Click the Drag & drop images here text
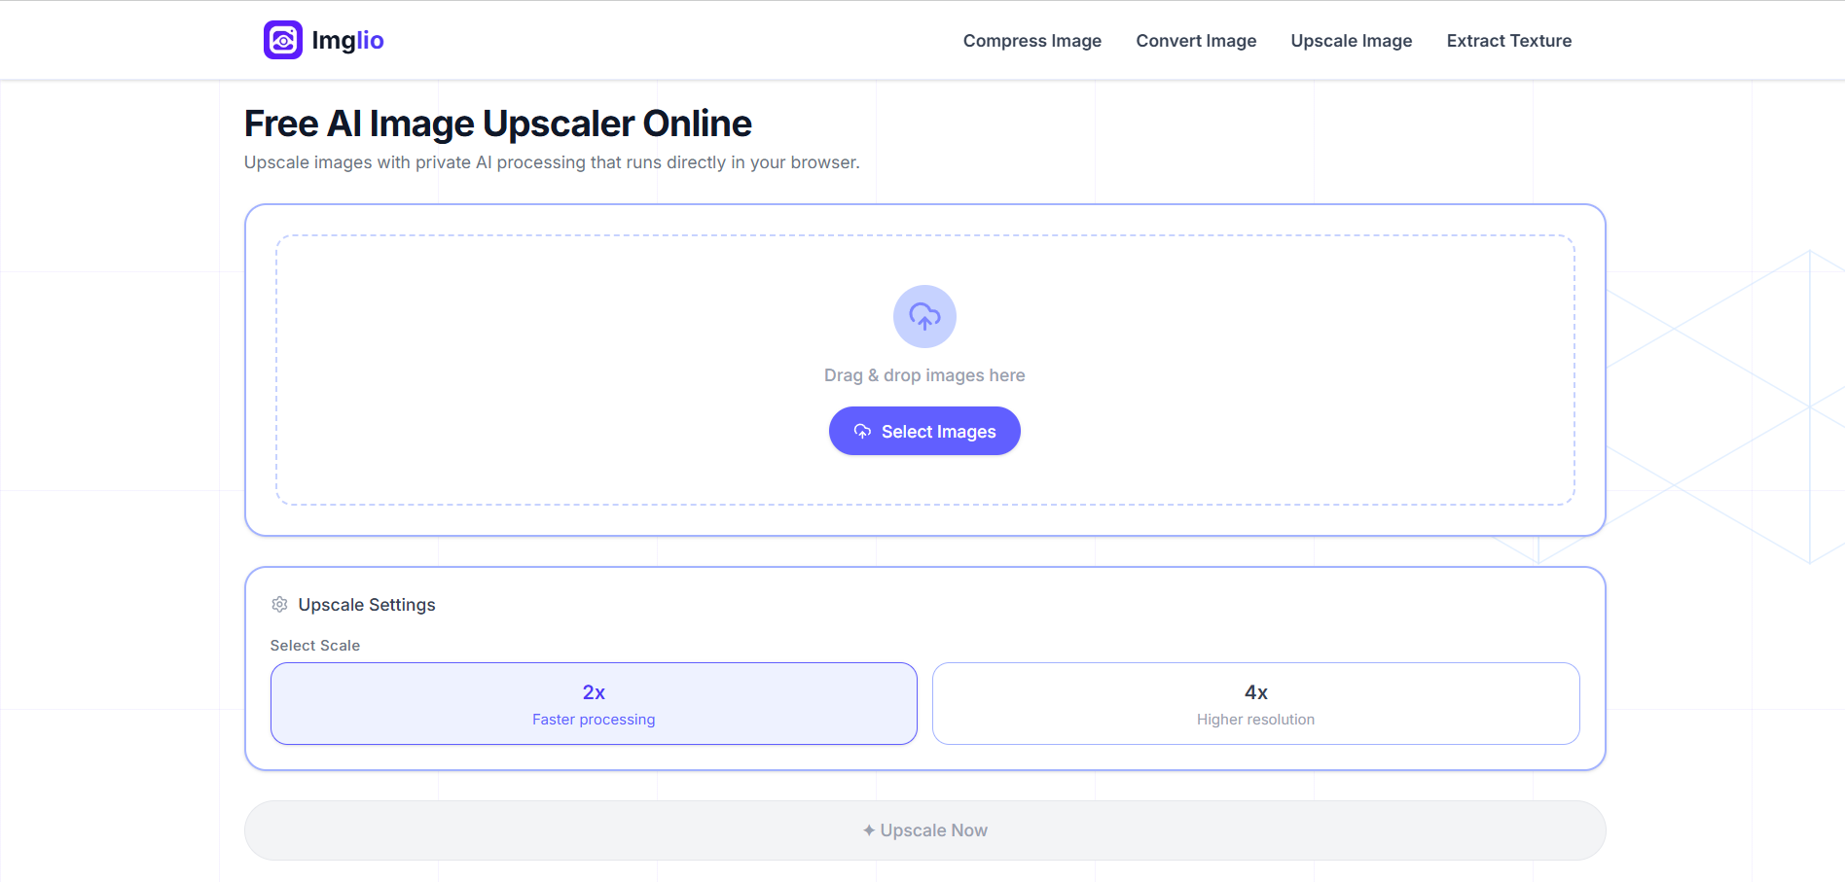This screenshot has height=882, width=1845. pyautogui.click(x=924, y=375)
